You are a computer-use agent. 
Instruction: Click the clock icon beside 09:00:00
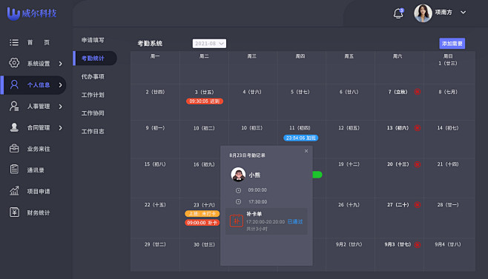click(238, 190)
